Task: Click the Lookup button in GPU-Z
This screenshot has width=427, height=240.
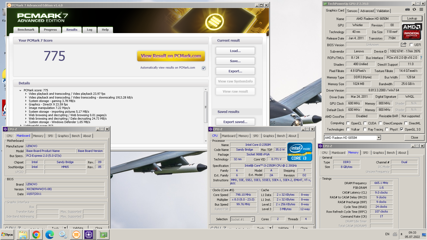Action: (x=412, y=18)
